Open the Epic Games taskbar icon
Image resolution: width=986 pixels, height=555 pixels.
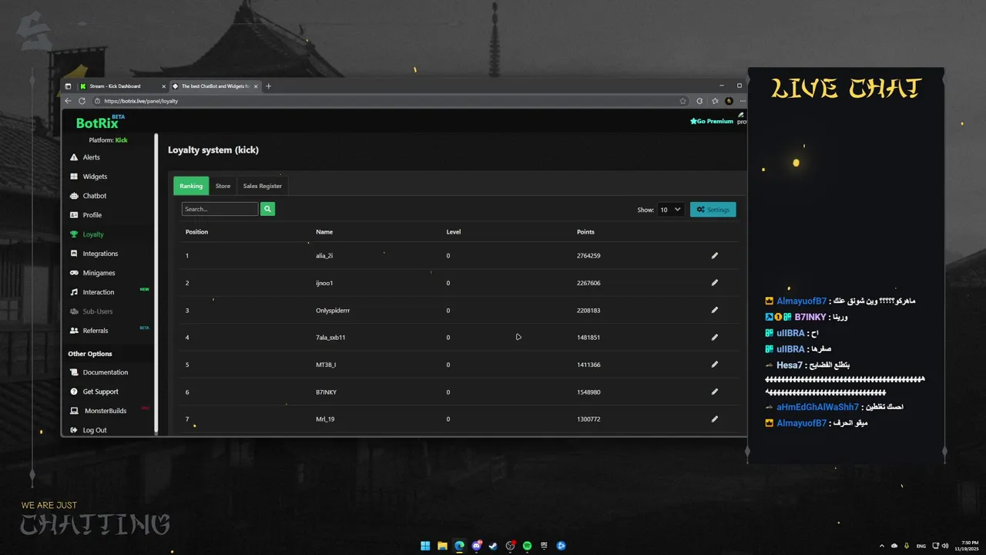point(545,546)
